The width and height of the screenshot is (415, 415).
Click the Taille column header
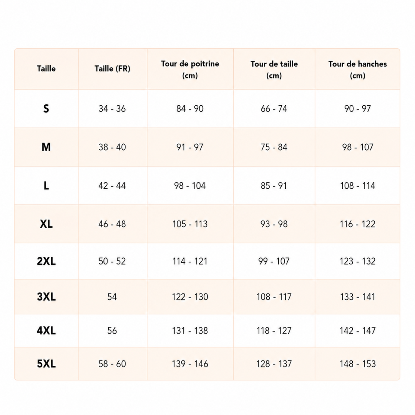[46, 69]
